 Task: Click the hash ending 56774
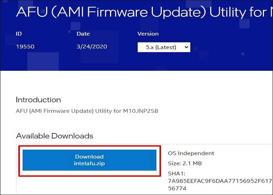click(177, 188)
